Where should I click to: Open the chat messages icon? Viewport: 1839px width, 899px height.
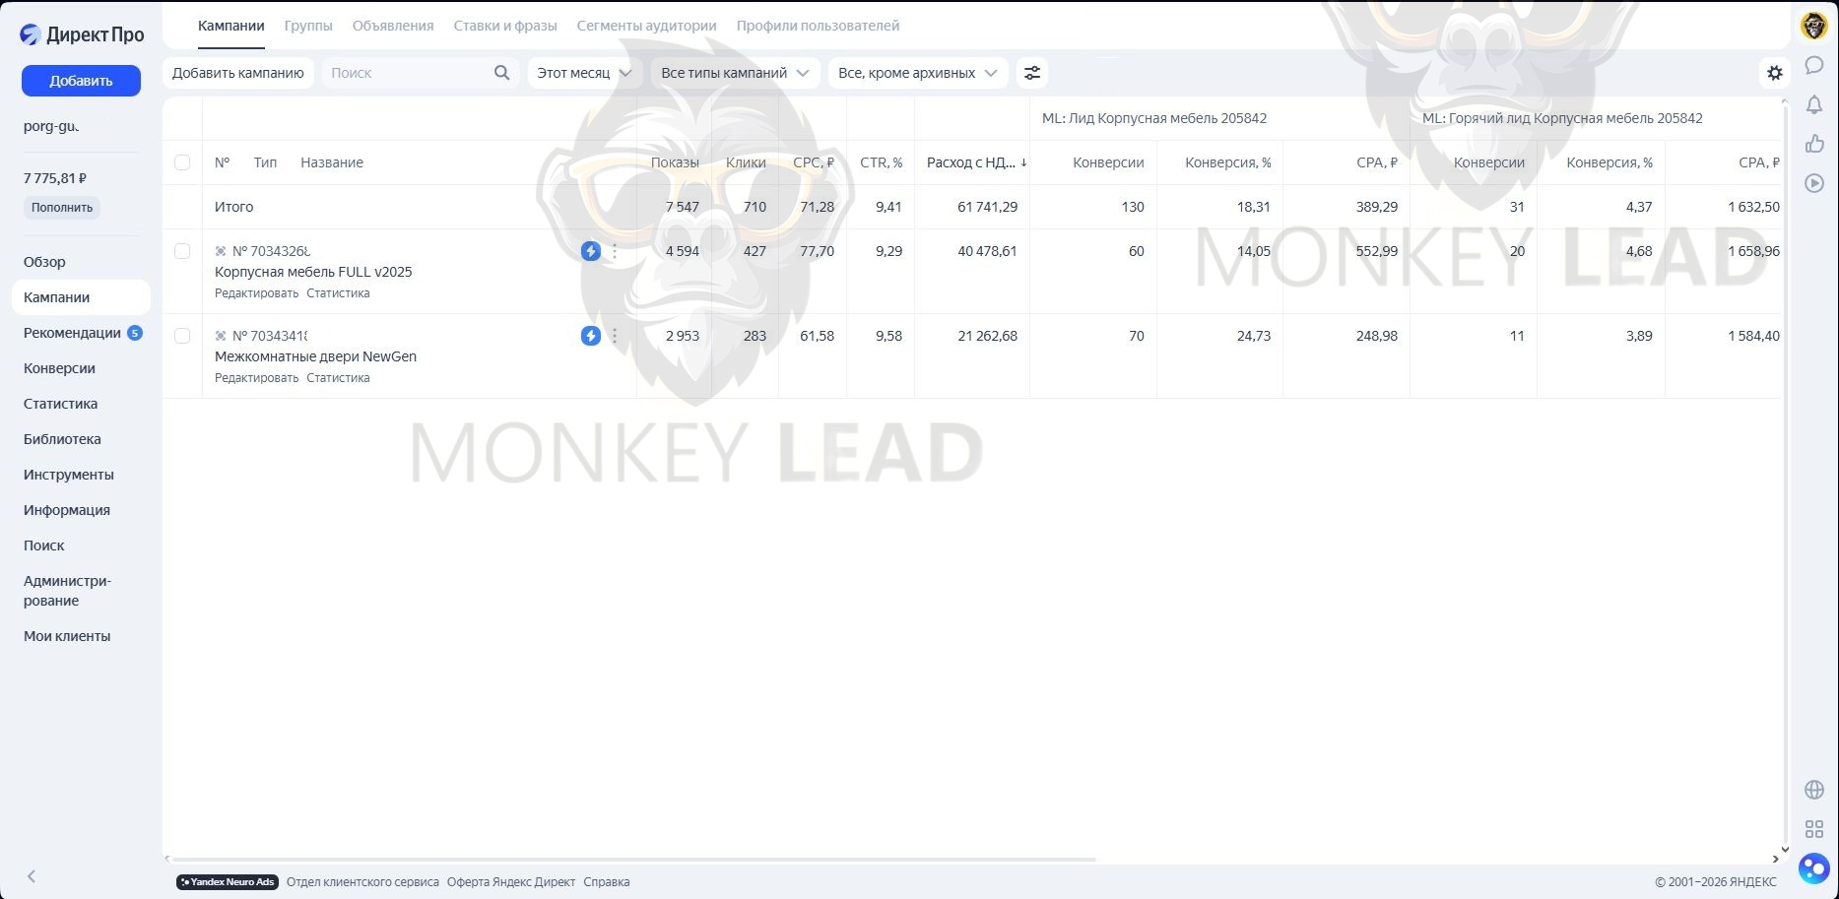(x=1813, y=65)
